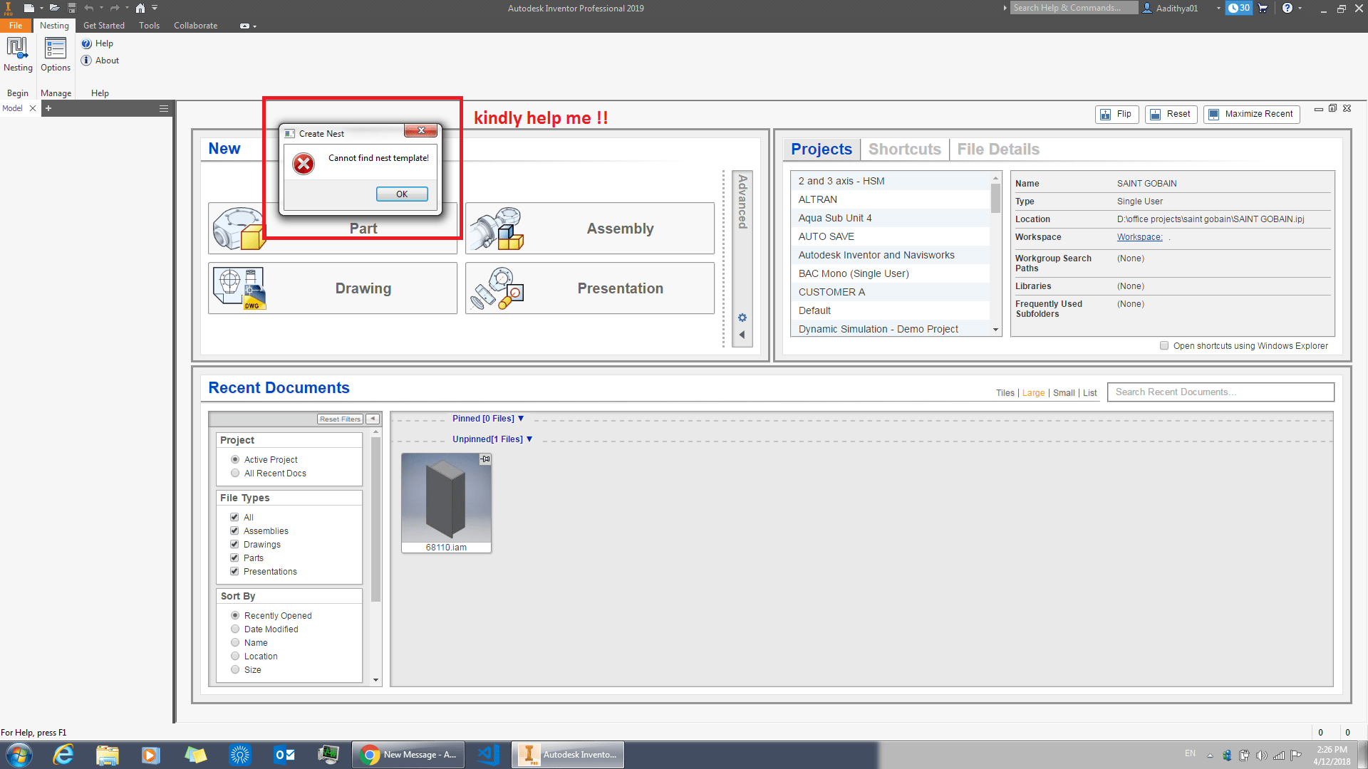Click the filter pane vertical scrollbar thumb

click(x=376, y=520)
